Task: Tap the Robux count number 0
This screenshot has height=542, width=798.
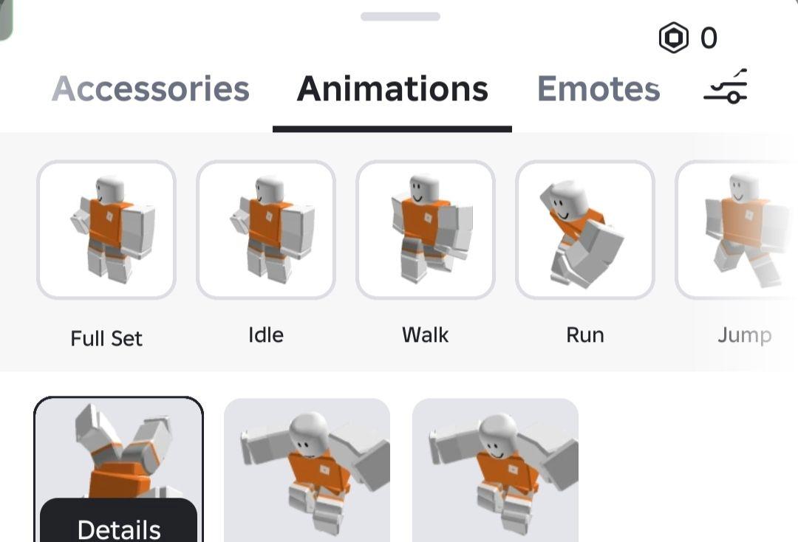Action: pyautogui.click(x=709, y=38)
